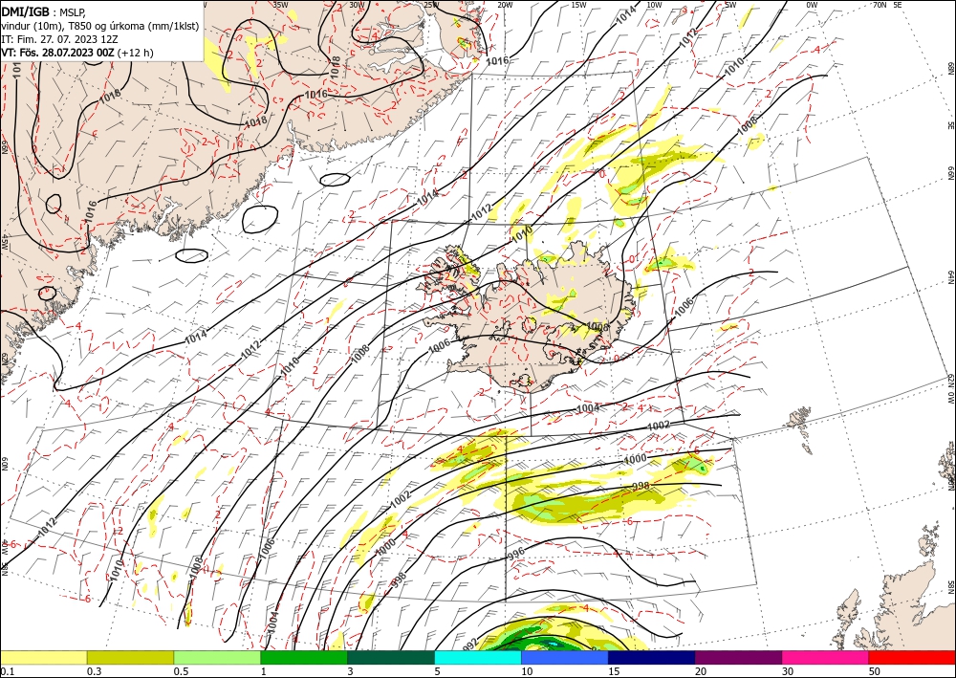Click the '5W' longitude label
956x678 pixels.
pyautogui.click(x=730, y=5)
